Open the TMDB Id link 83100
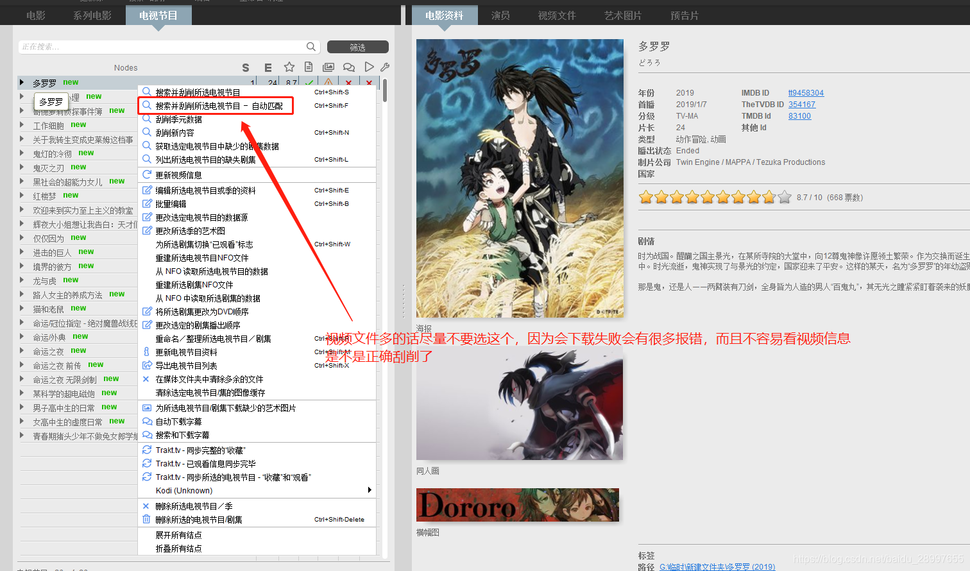The width and height of the screenshot is (970, 571). point(799,116)
